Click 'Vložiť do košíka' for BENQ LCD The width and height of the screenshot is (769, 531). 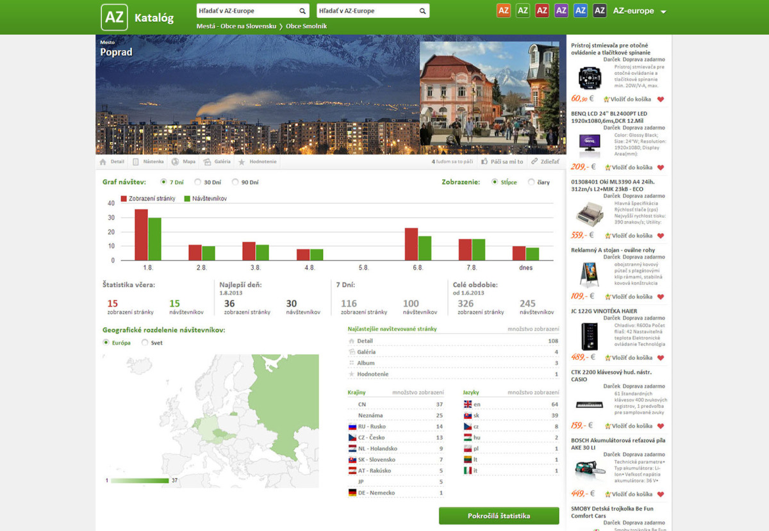pyautogui.click(x=628, y=168)
